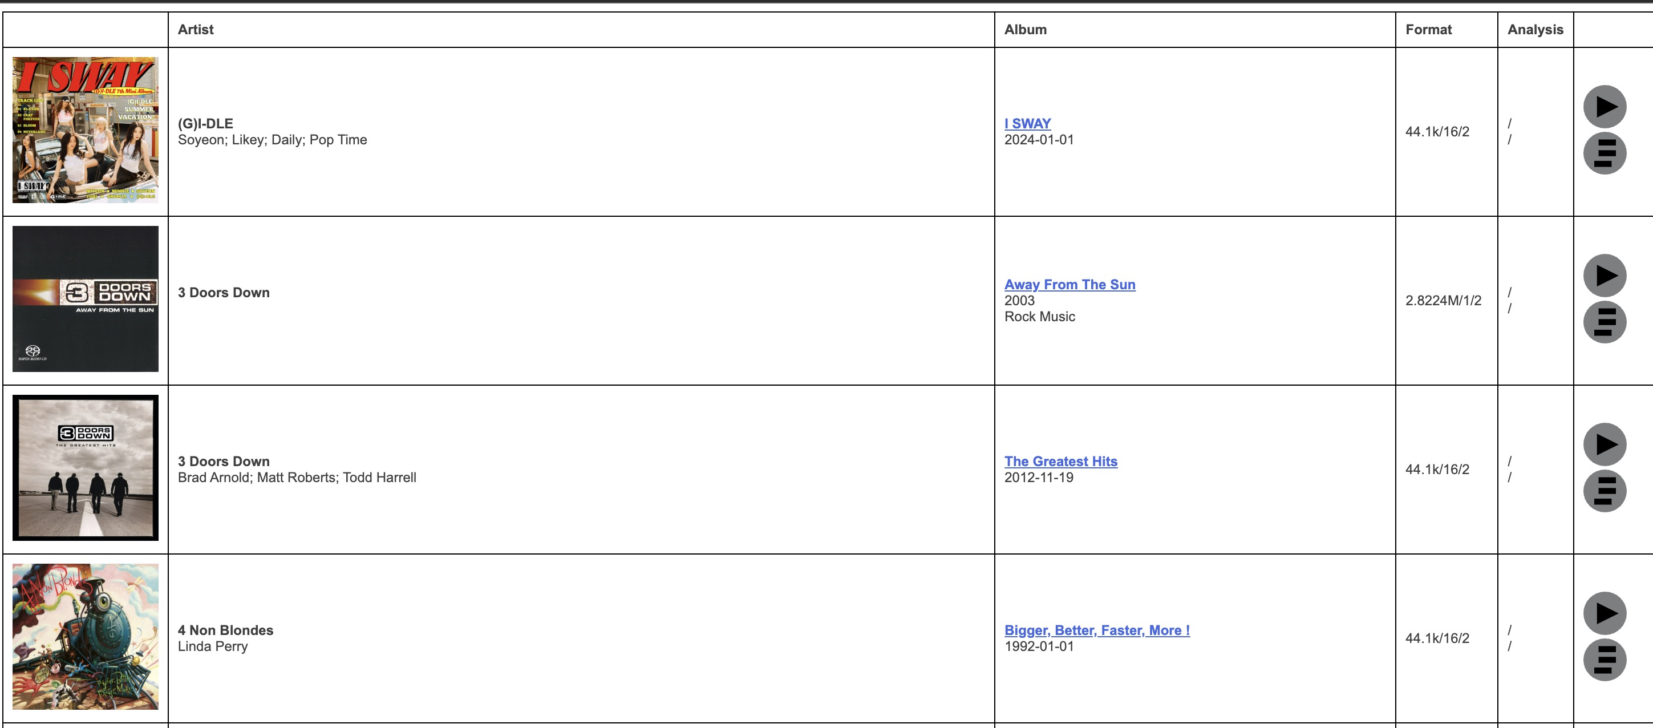Play the I SWAY album
Image resolution: width=1653 pixels, height=728 pixels.
(x=1604, y=107)
